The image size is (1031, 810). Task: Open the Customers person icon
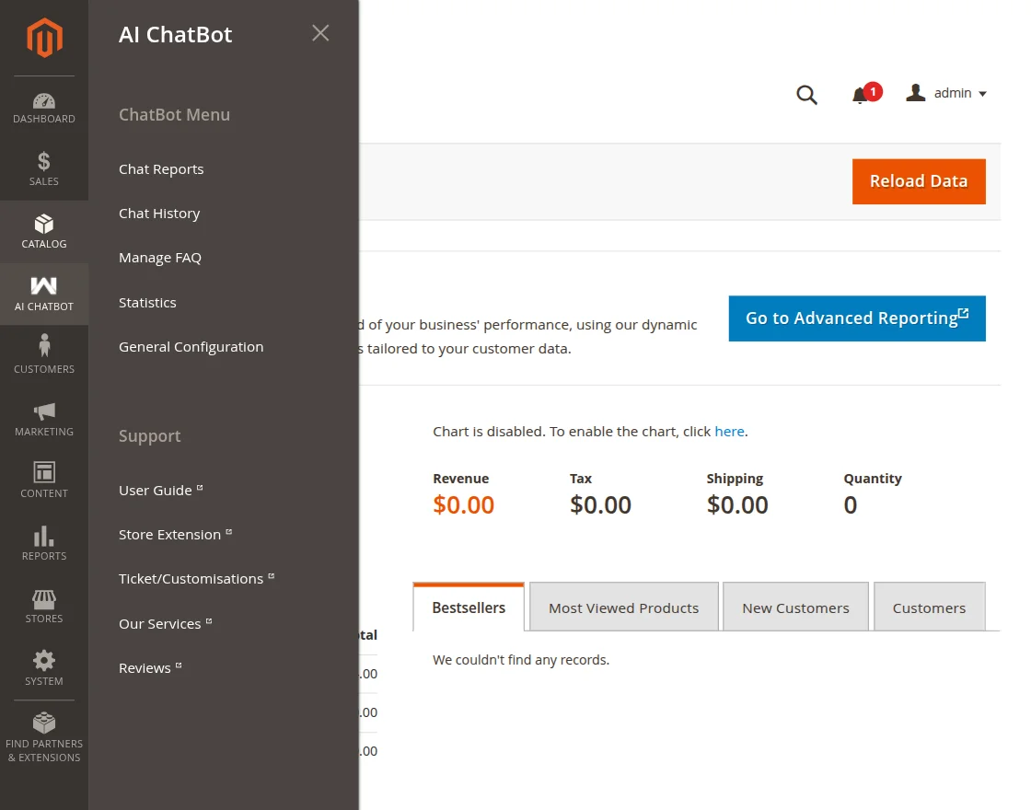click(44, 347)
